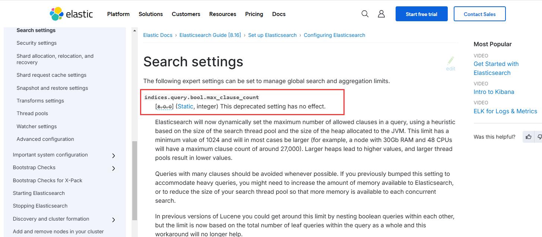
Task: Open Set up Elasticsearch breadcrumb
Action: pos(272,35)
